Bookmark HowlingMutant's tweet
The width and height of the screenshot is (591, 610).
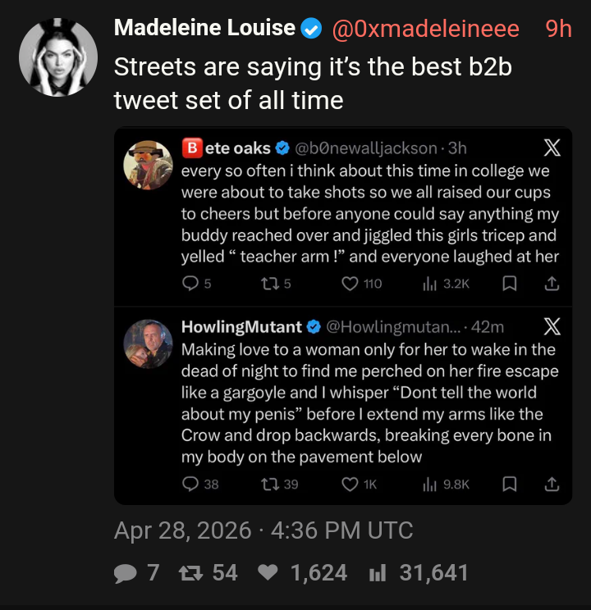tap(510, 485)
